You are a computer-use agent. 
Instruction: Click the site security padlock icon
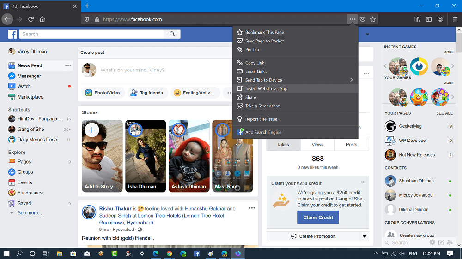coord(97,19)
